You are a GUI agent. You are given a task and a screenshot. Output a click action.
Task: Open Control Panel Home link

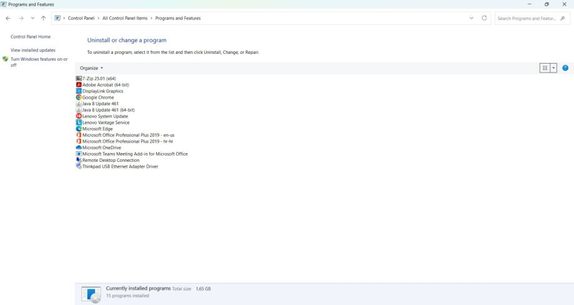coord(31,37)
